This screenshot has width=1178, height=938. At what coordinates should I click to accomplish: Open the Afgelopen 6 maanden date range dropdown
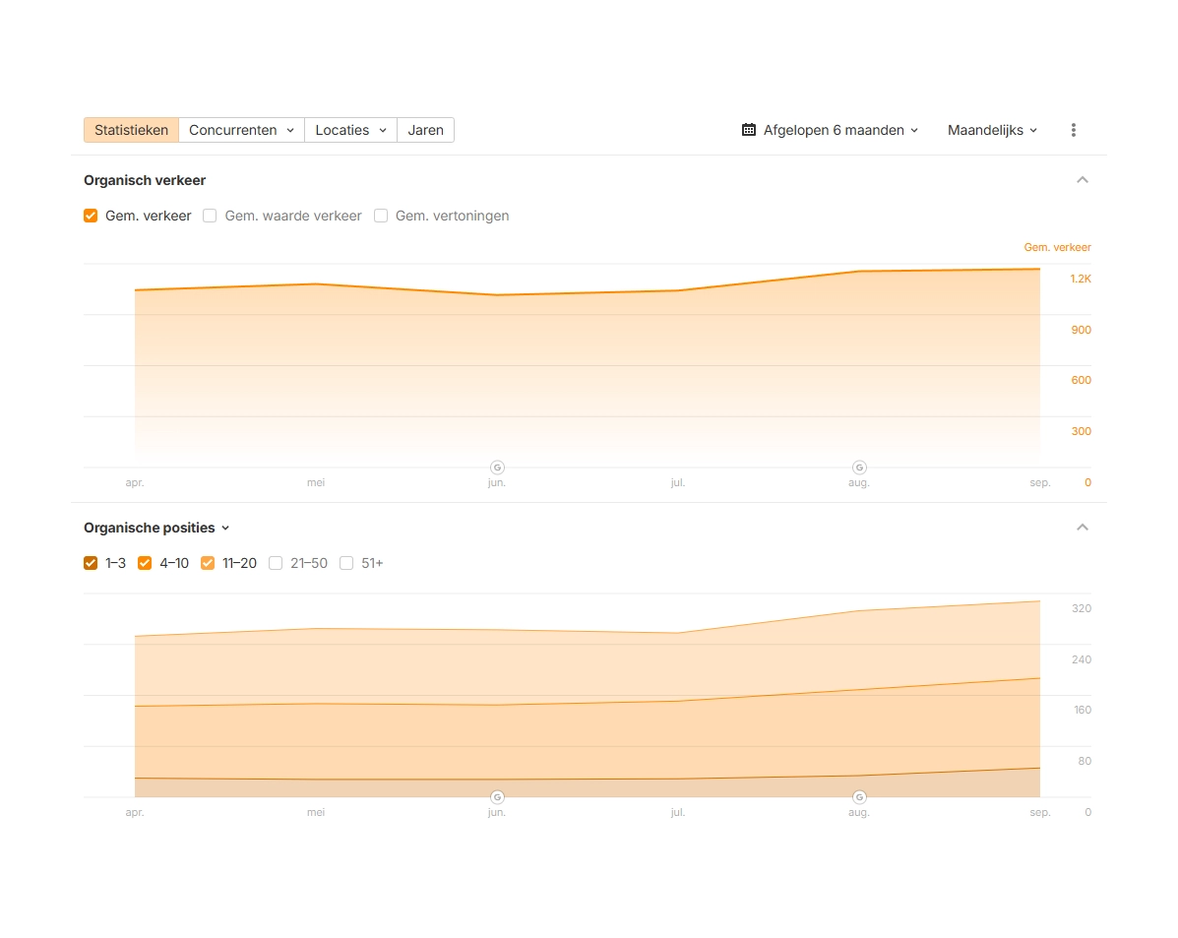pyautogui.click(x=832, y=130)
